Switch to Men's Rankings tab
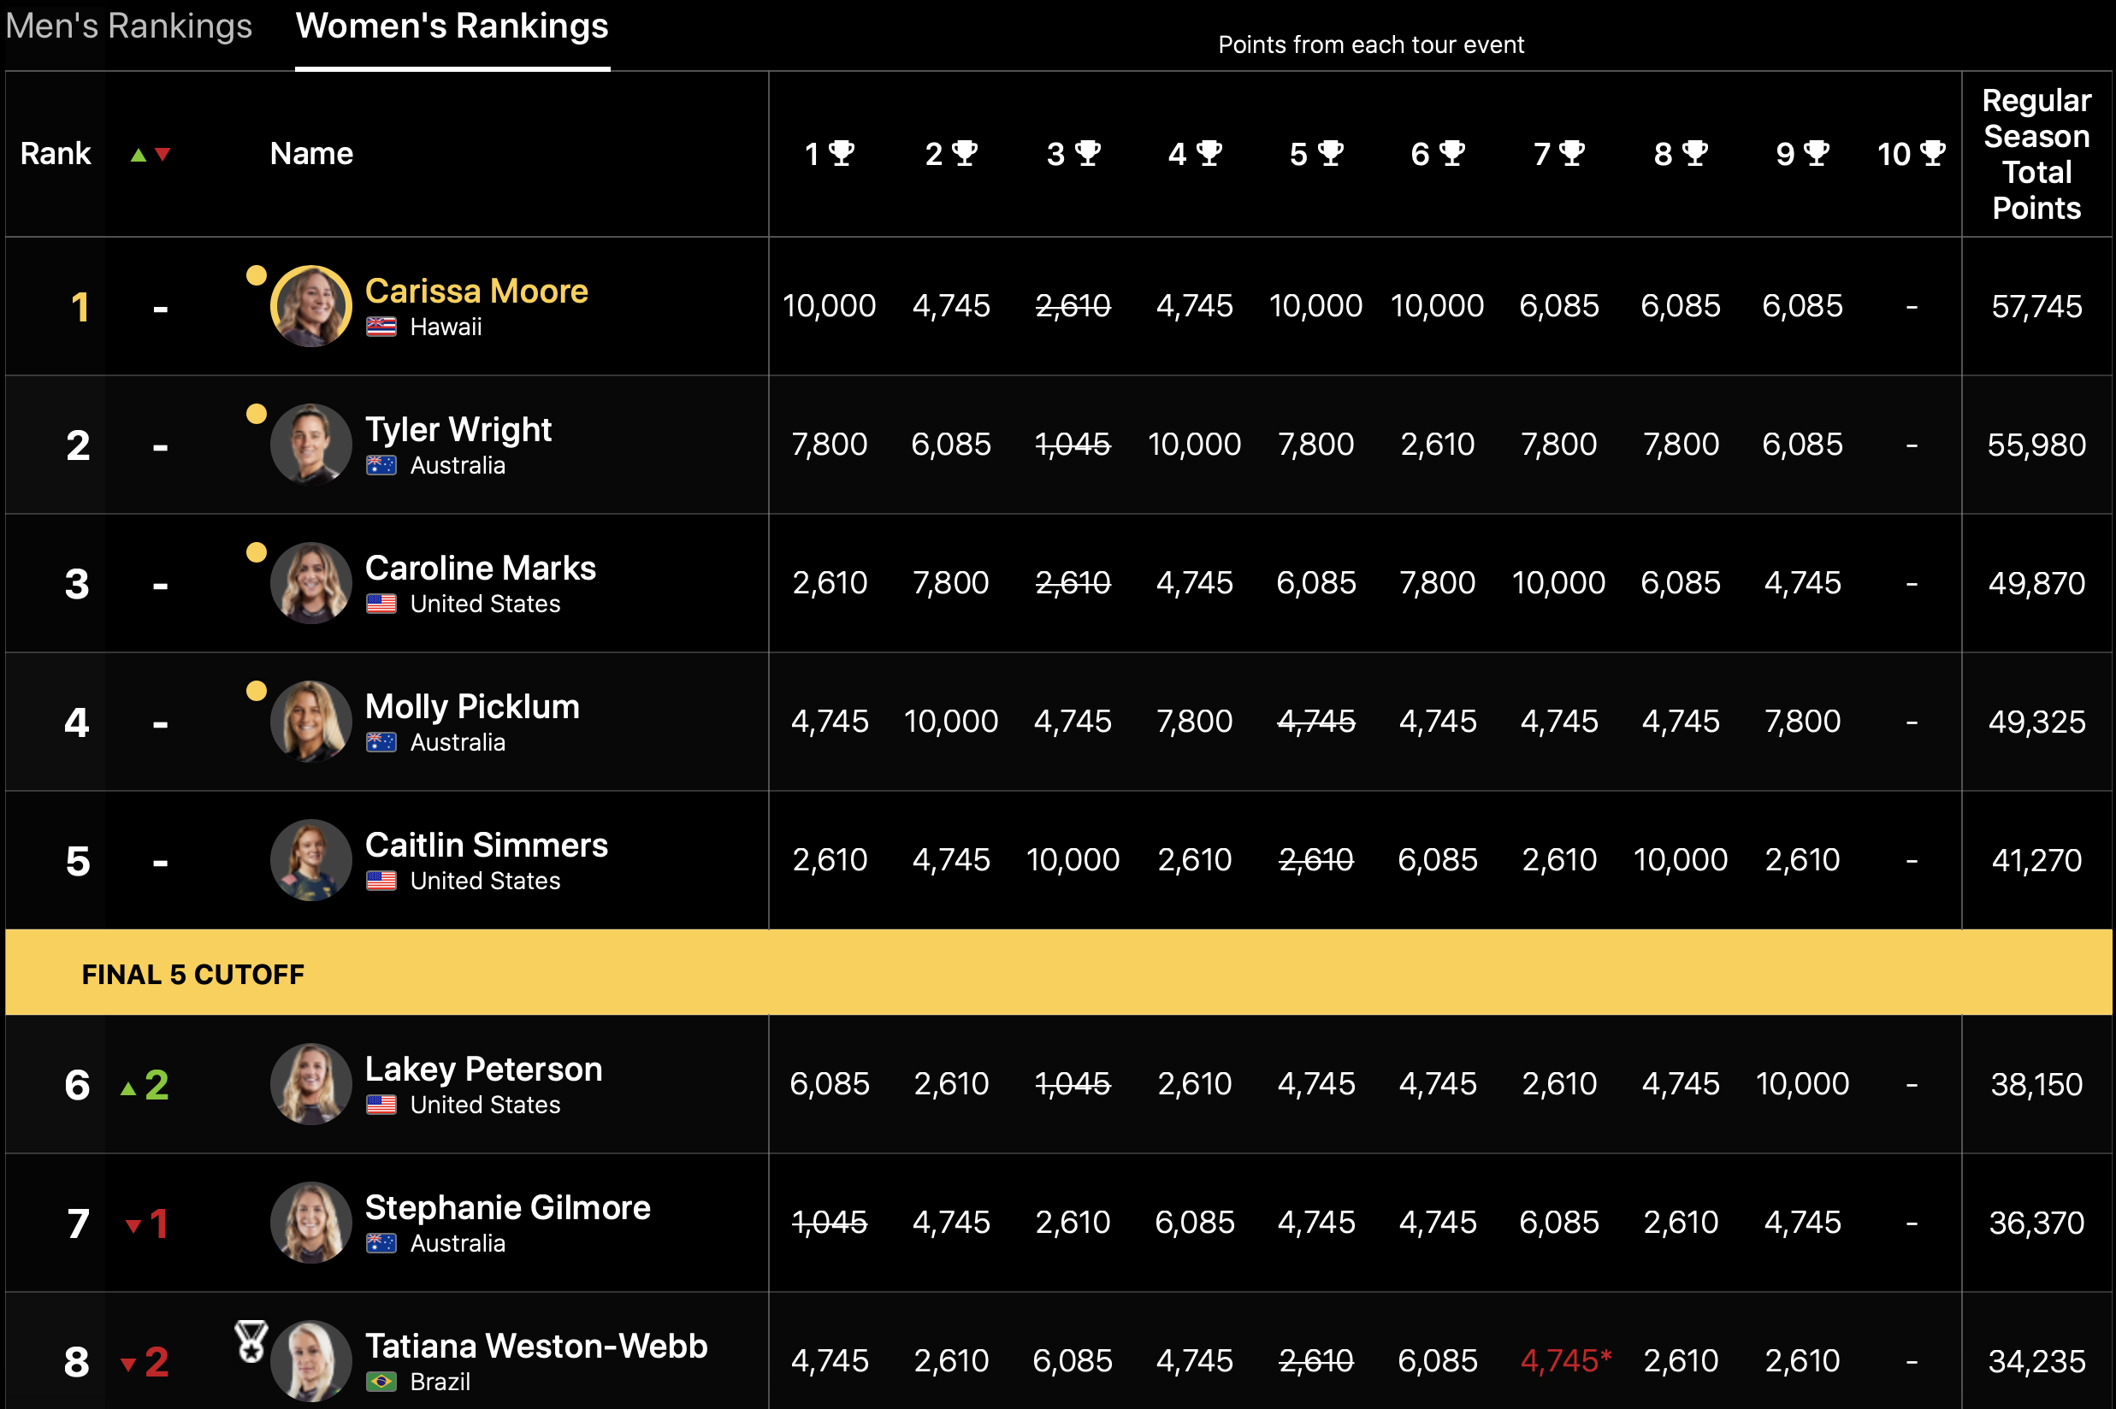This screenshot has width=2116, height=1409. click(128, 26)
